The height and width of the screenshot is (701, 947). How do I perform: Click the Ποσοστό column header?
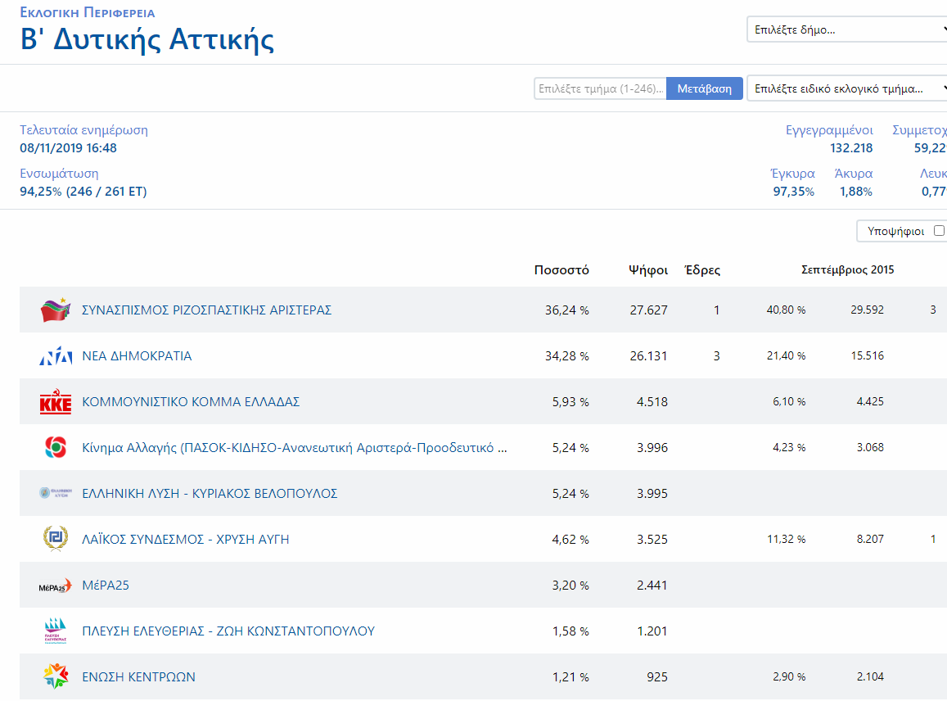(x=561, y=270)
